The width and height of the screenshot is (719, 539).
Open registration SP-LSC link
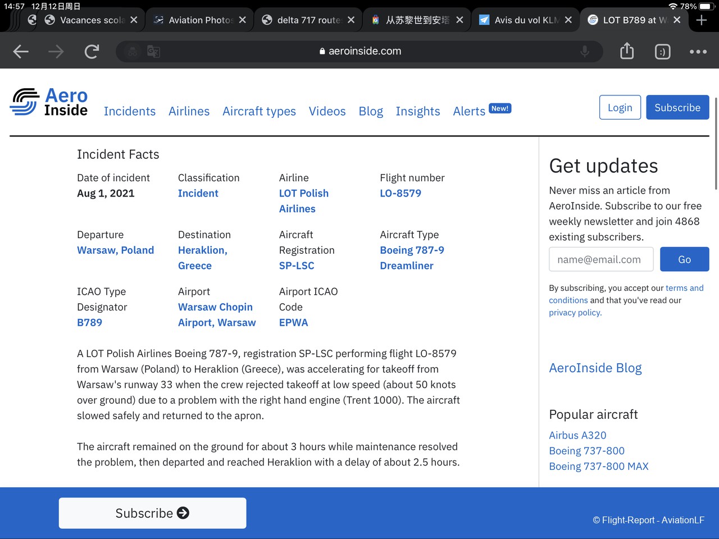pos(297,266)
